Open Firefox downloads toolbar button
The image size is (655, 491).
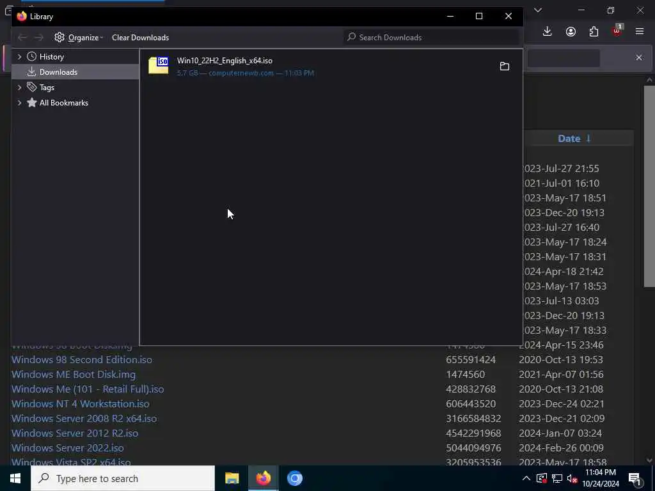click(x=548, y=32)
